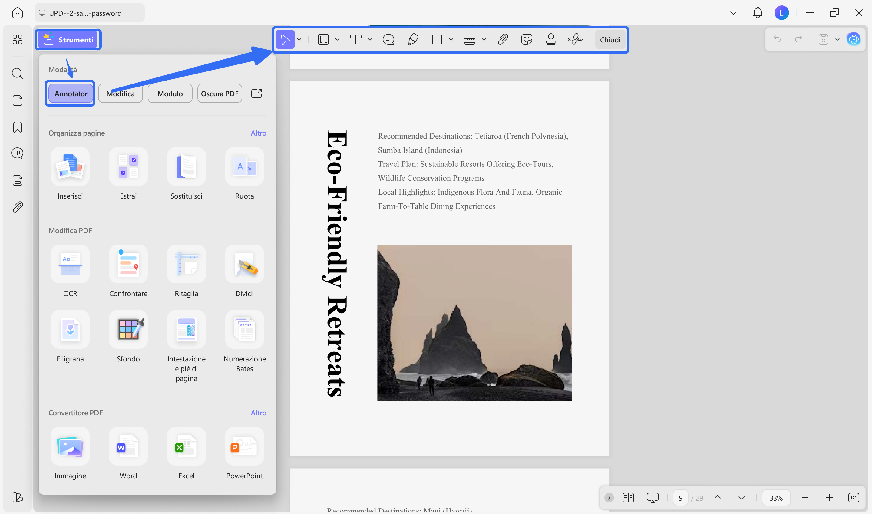The width and height of the screenshot is (872, 514).
Task: Click Altro next to Organizza pagine
Action: click(x=259, y=133)
